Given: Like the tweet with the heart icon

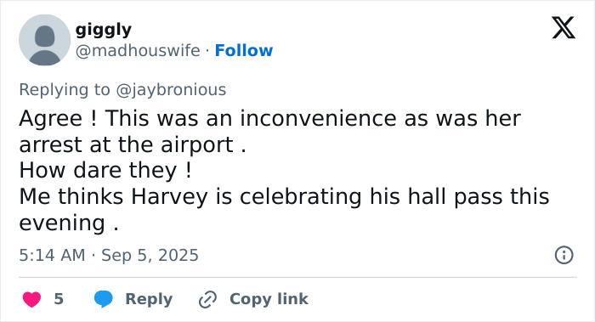Looking at the screenshot, I should (x=32, y=299).
